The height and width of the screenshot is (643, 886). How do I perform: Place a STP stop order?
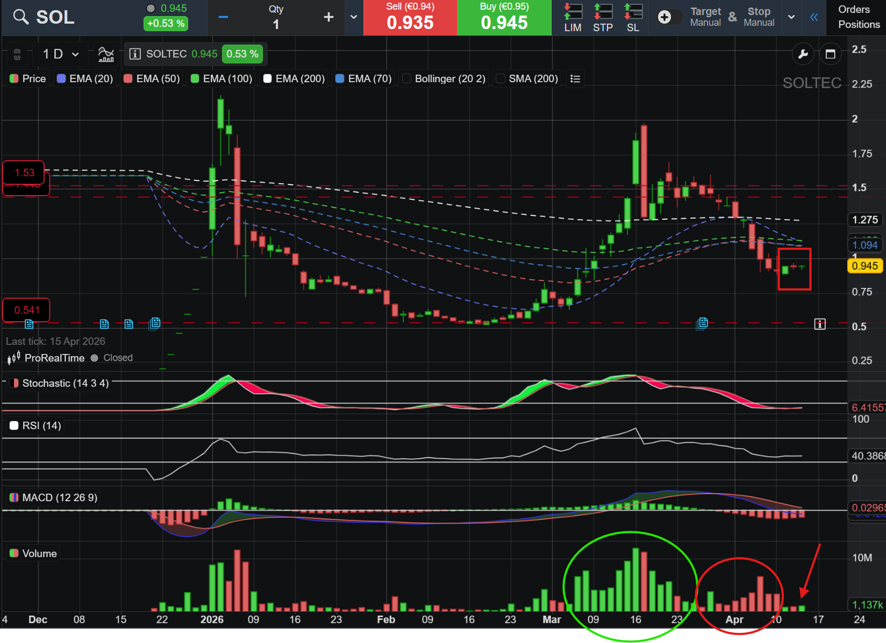coord(603,18)
